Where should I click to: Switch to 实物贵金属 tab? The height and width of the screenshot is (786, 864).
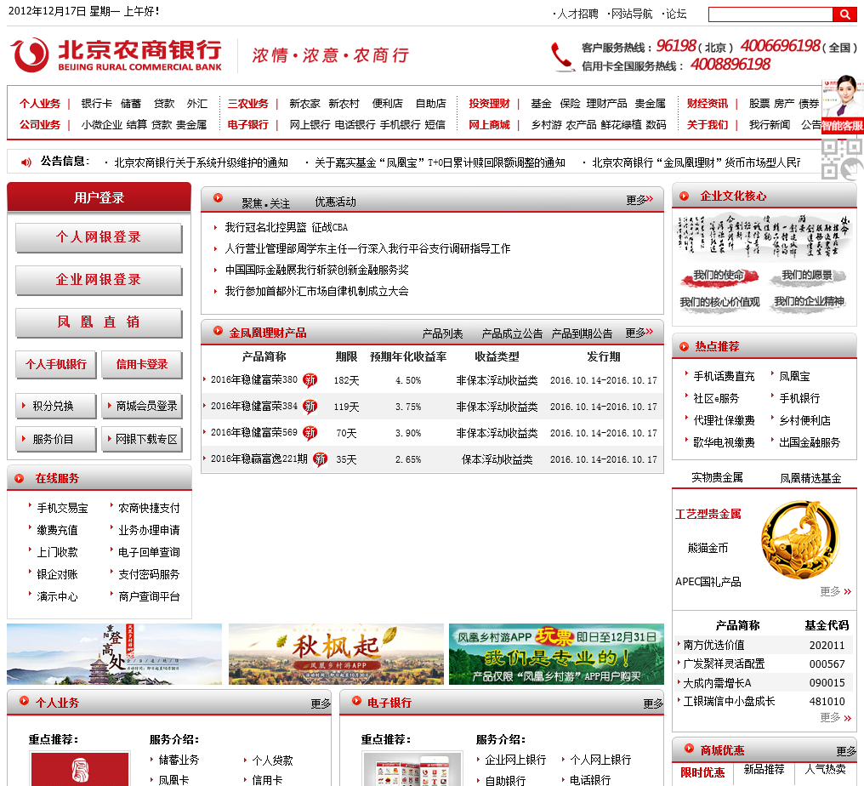click(717, 477)
